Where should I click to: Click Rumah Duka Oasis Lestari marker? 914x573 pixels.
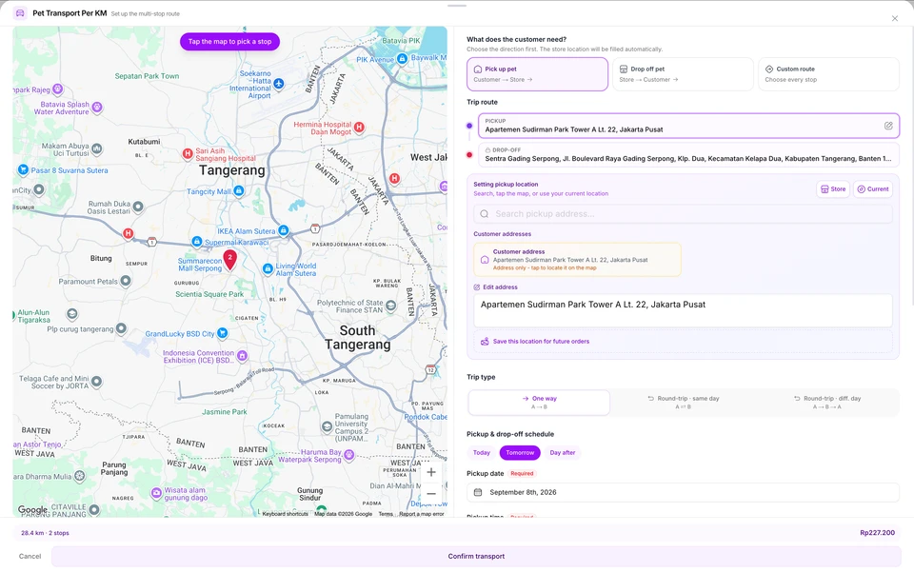(138, 207)
